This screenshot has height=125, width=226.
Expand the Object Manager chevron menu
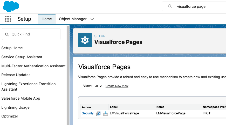click(x=92, y=19)
